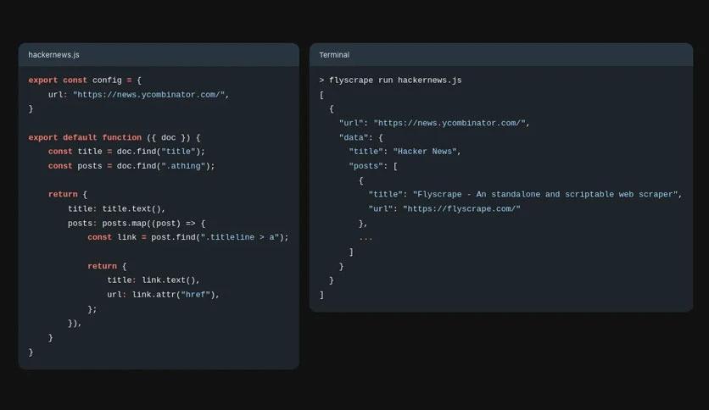Click the hackernews.js file title
This screenshot has width=709, height=410.
(x=53, y=54)
